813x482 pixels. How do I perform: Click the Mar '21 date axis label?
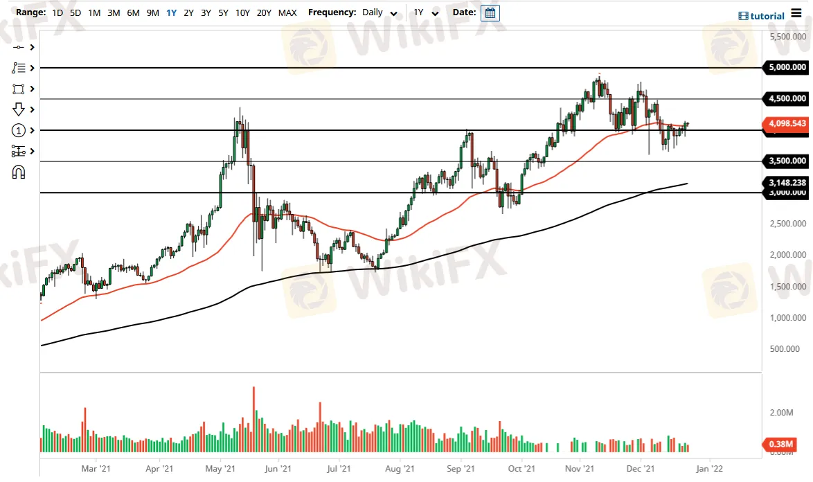[96, 469]
